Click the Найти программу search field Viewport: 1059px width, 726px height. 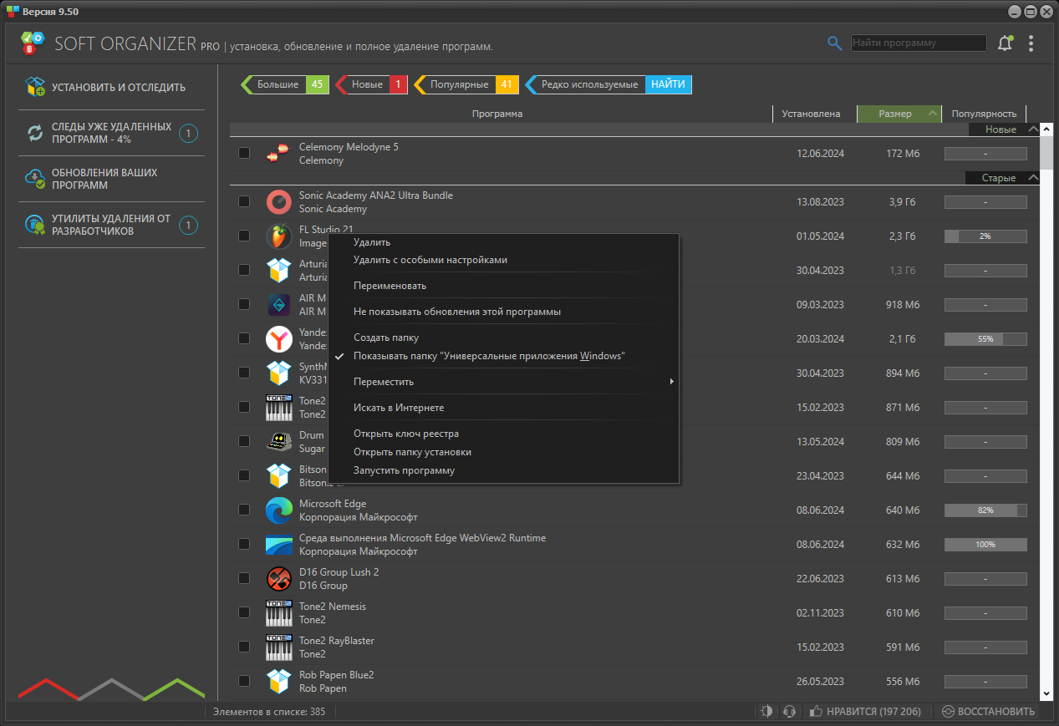coord(919,43)
